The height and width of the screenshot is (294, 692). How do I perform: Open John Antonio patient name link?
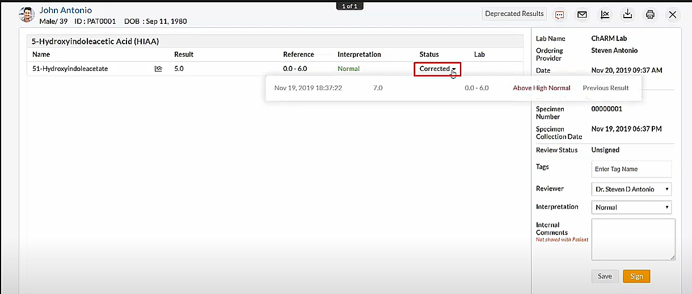pyautogui.click(x=65, y=10)
